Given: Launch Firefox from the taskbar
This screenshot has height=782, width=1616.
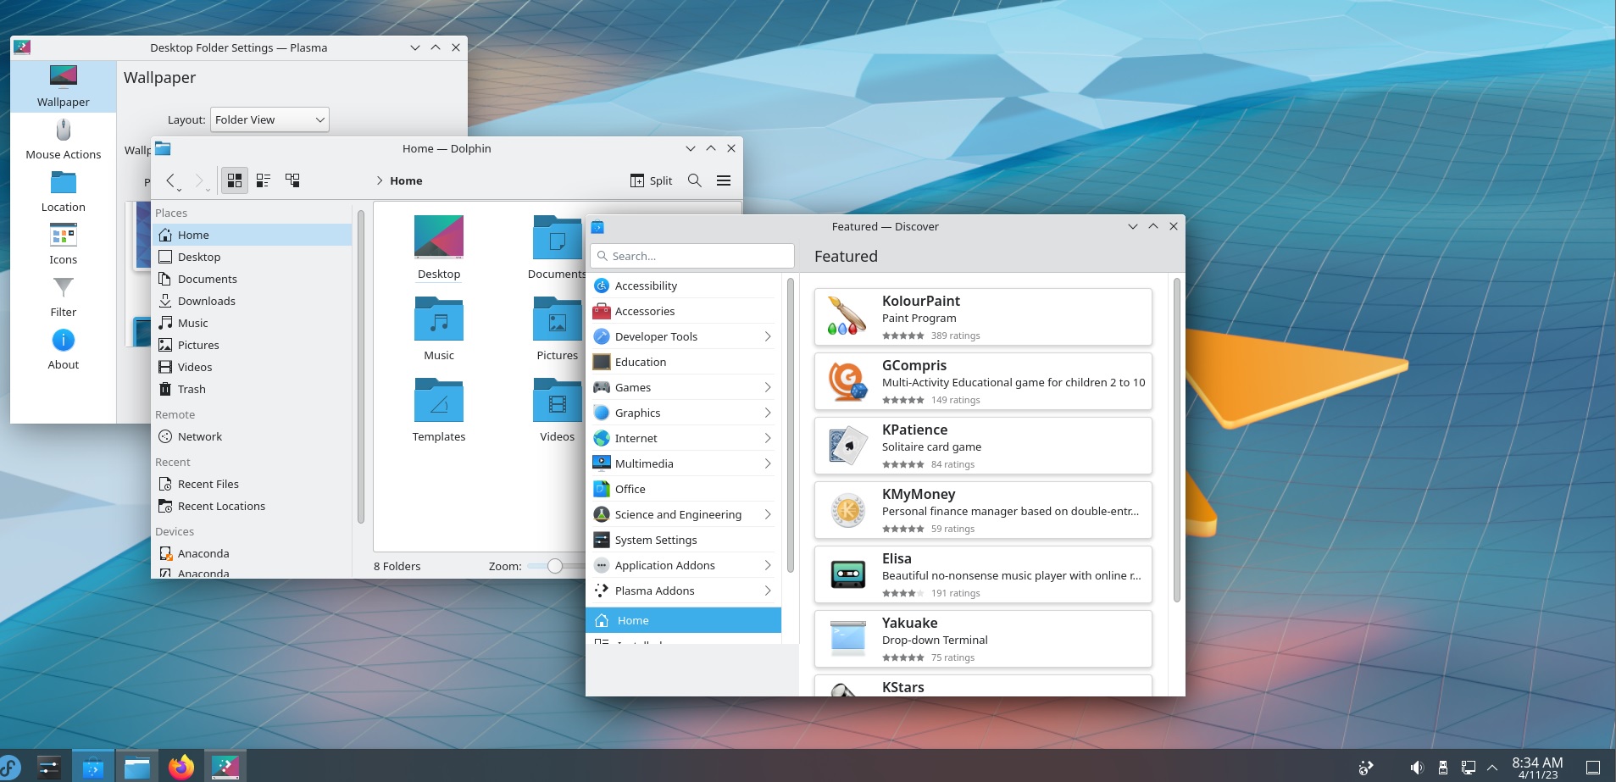Looking at the screenshot, I should click(x=180, y=766).
